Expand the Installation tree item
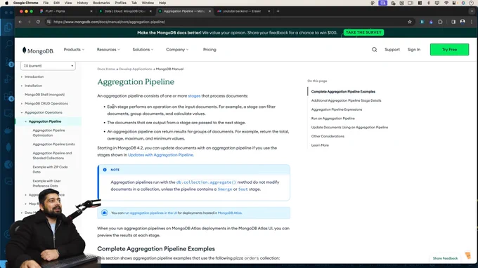478x268 pixels. coord(22,86)
